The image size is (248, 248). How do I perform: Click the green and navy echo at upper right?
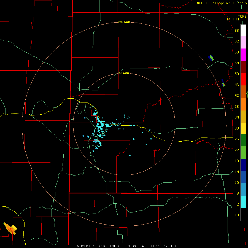(211, 58)
